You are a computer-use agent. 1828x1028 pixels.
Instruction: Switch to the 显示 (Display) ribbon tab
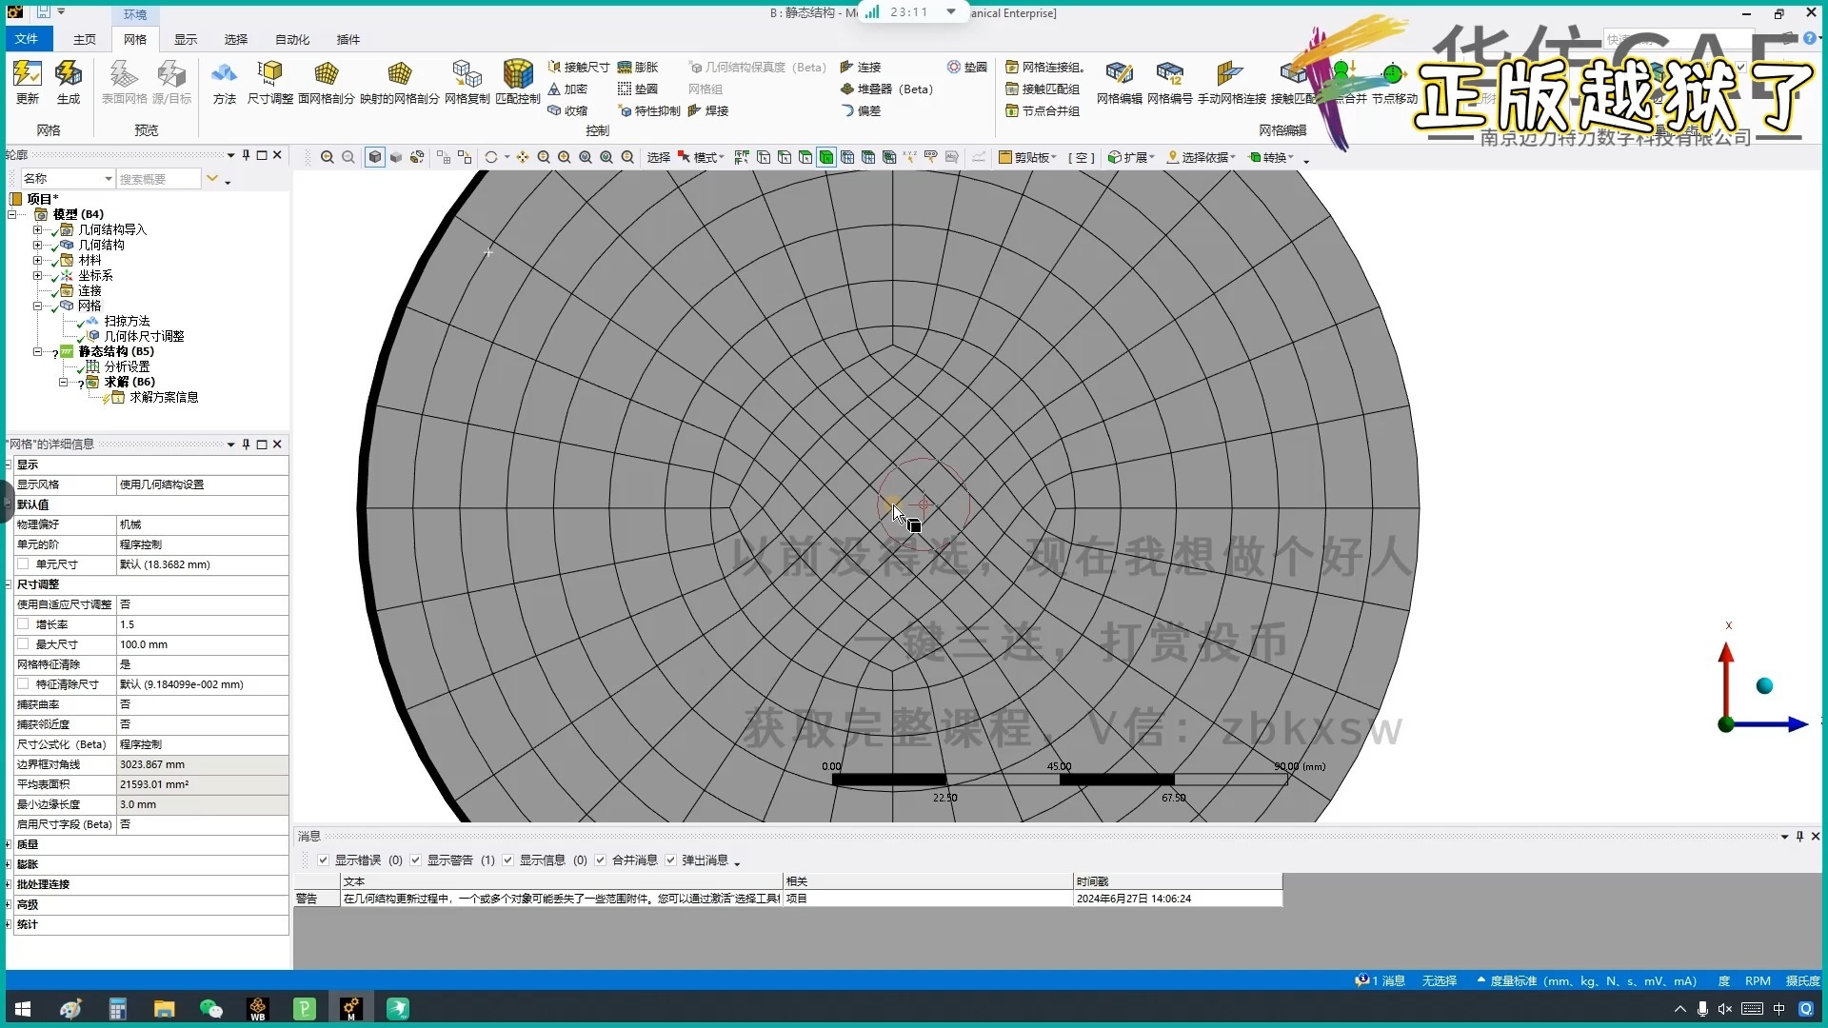pyautogui.click(x=186, y=39)
